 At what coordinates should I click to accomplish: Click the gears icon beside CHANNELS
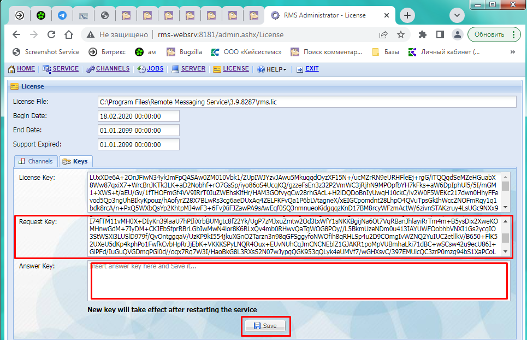(x=91, y=69)
